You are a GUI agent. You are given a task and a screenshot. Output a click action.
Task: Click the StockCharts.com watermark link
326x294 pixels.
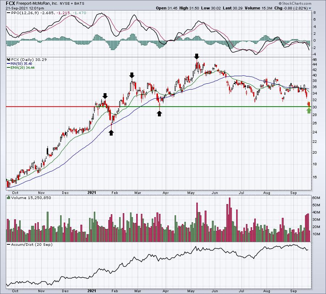pyautogui.click(x=295, y=3)
